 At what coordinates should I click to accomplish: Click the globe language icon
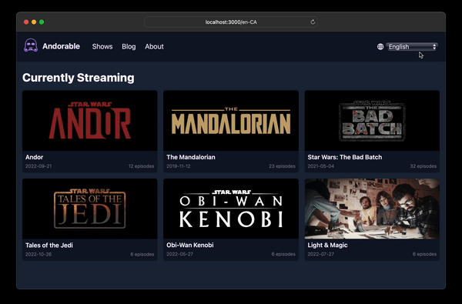(380, 46)
